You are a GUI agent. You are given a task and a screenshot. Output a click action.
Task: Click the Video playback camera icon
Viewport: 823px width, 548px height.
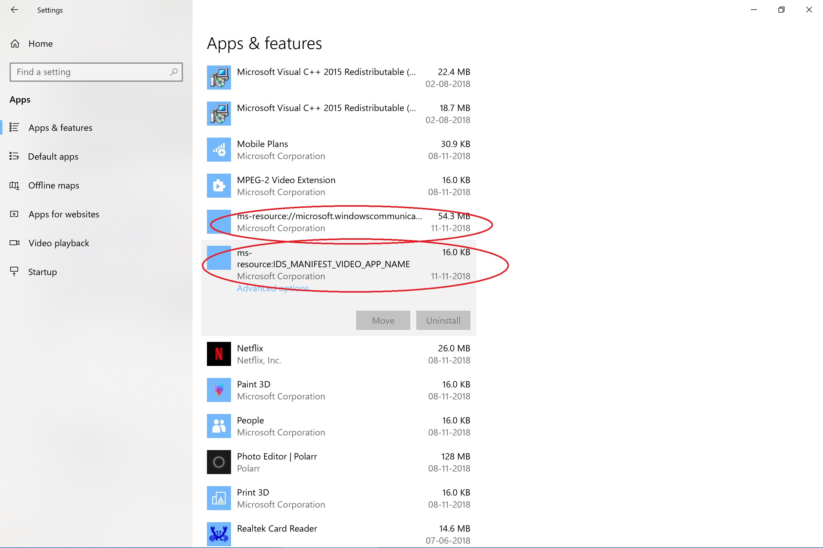pos(14,243)
